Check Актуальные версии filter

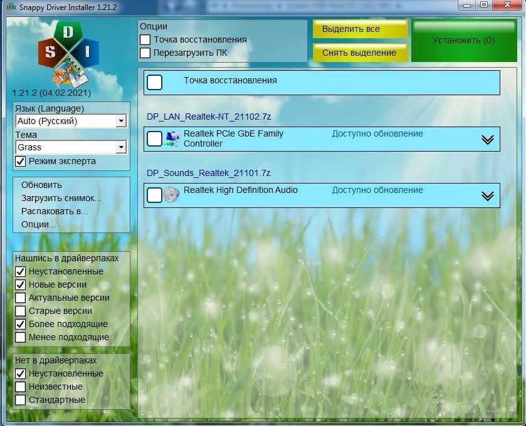click(x=21, y=298)
